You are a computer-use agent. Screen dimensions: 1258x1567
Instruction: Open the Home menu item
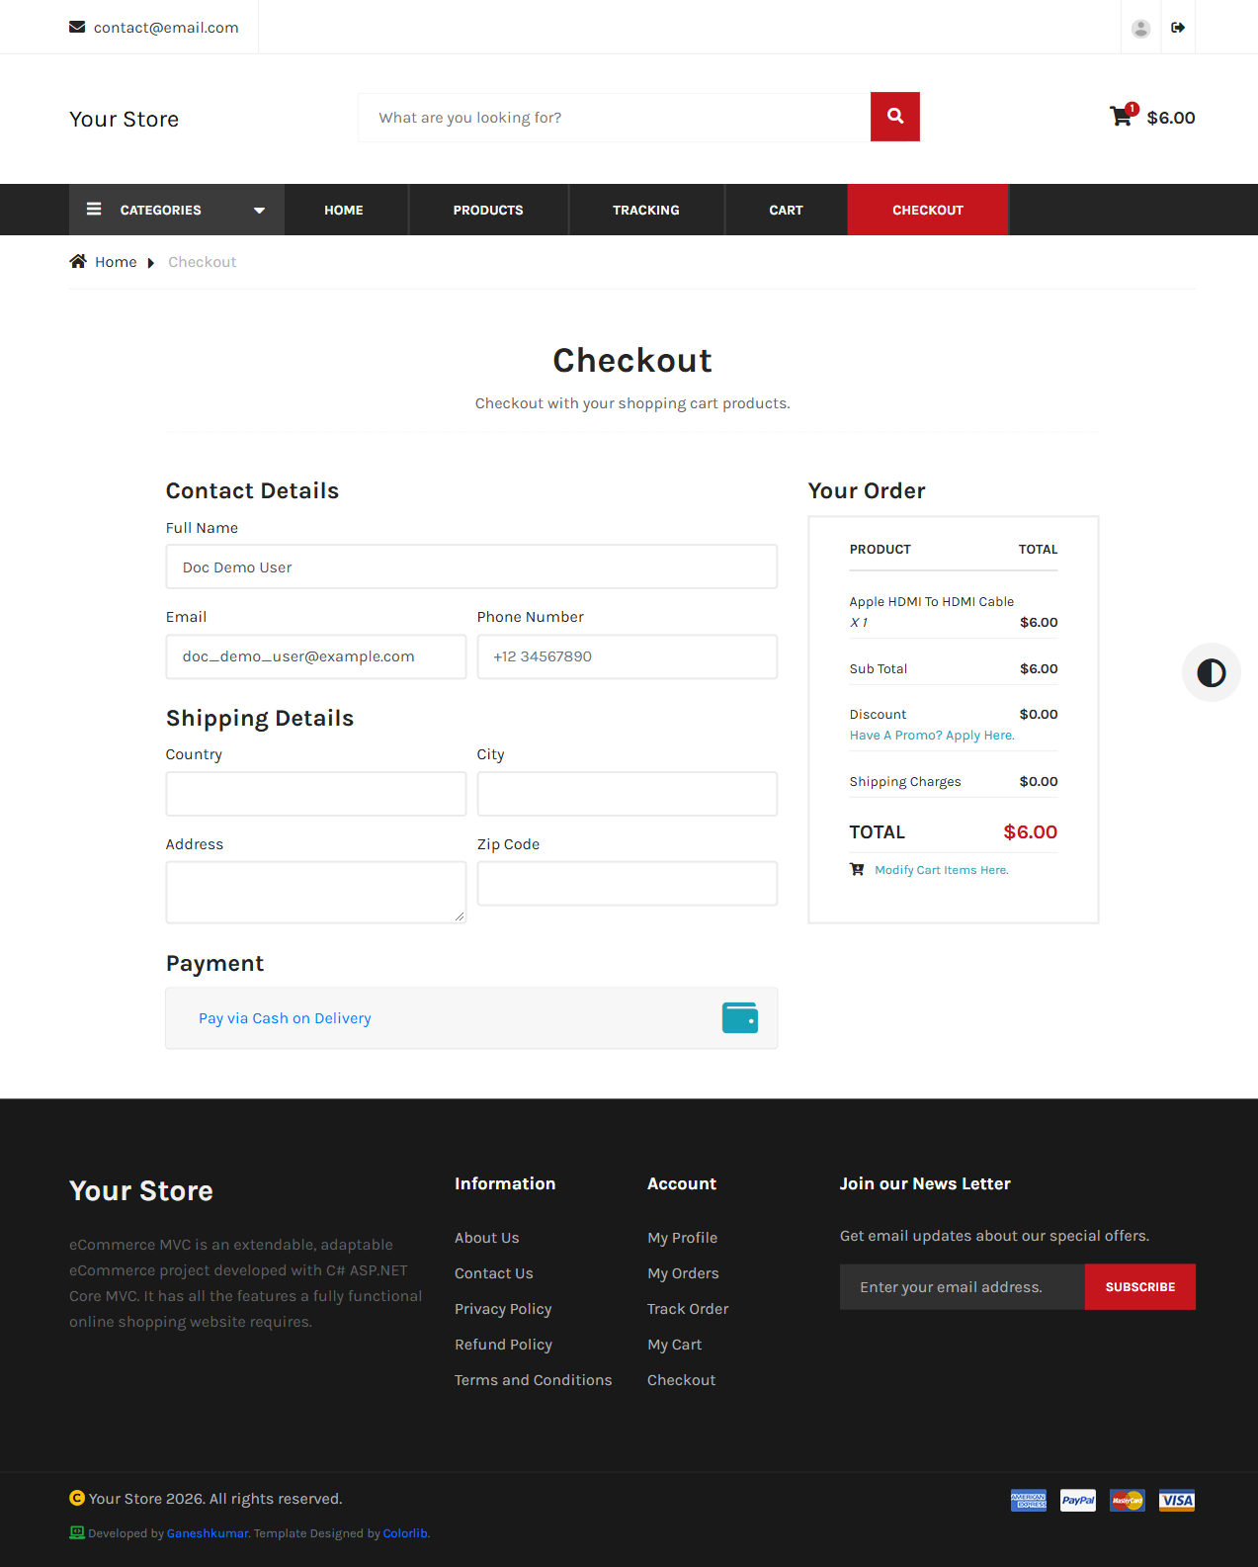(344, 210)
